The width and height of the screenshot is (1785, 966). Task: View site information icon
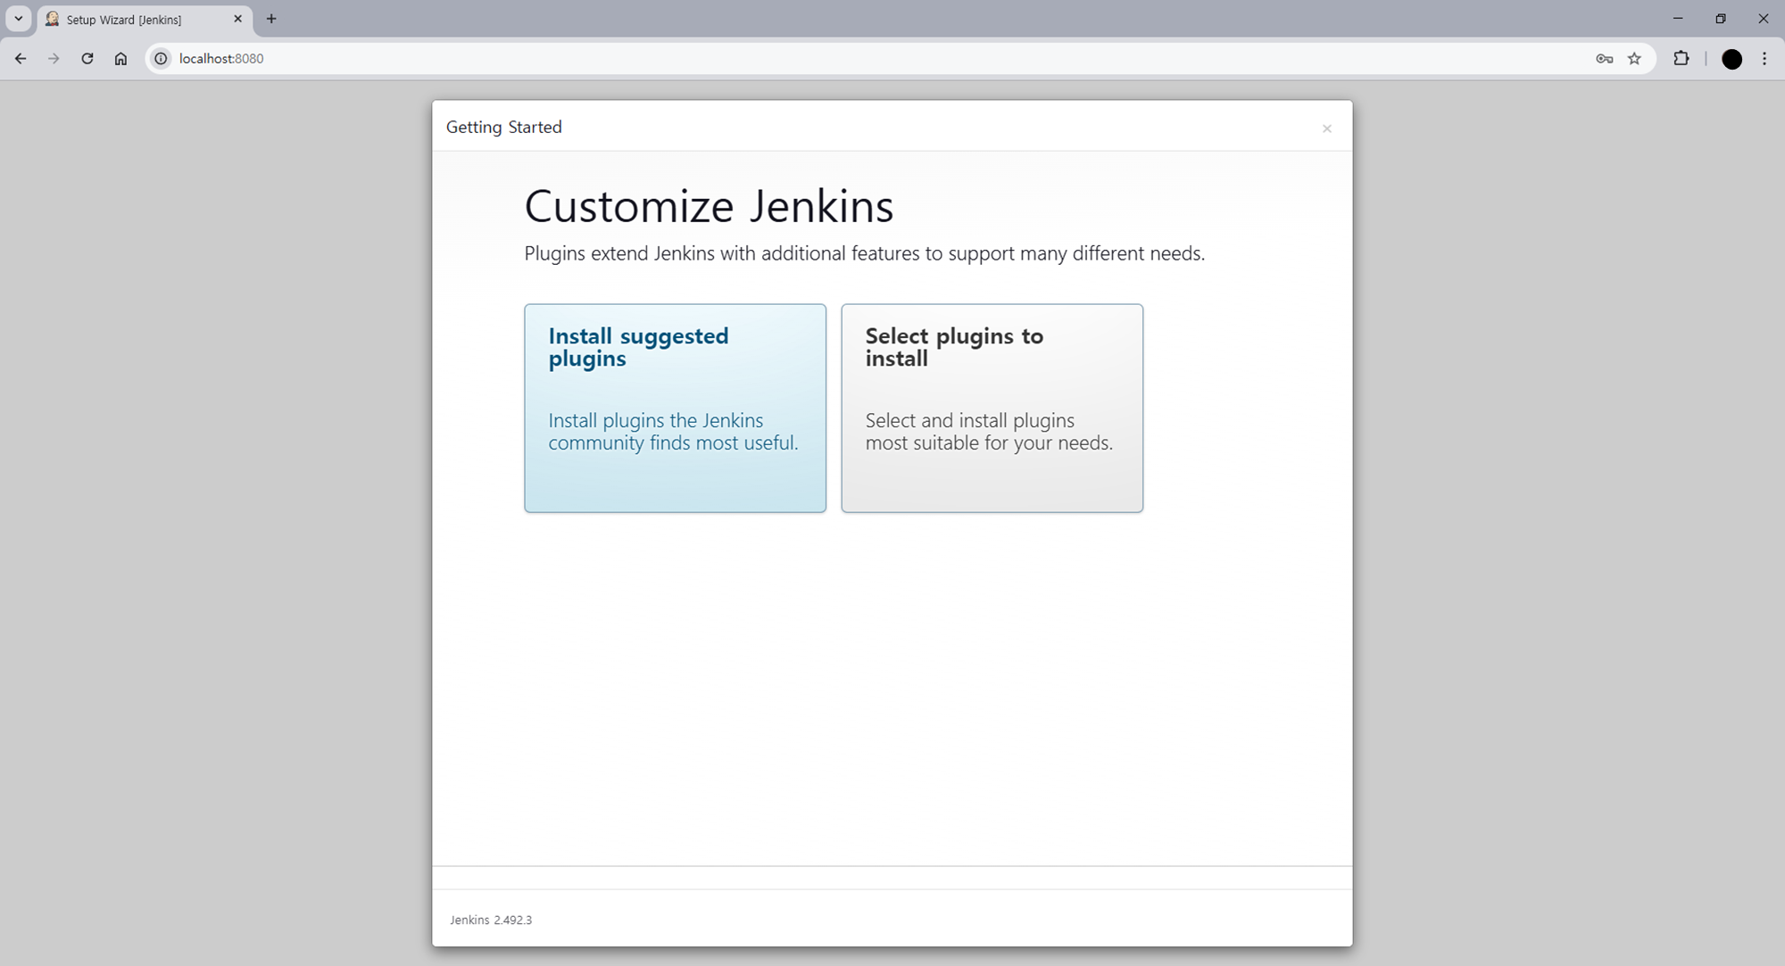[x=161, y=59]
